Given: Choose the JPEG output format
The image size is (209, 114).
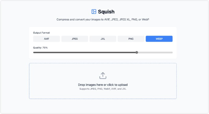Looking at the screenshot, I should (x=75, y=39).
